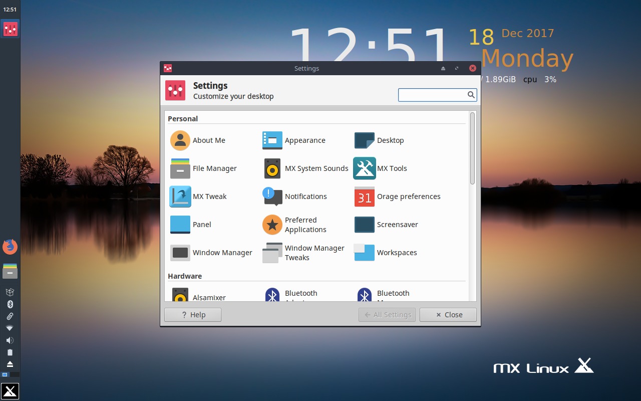Launch Firefox from the sidebar
This screenshot has width=641, height=401.
(x=10, y=247)
